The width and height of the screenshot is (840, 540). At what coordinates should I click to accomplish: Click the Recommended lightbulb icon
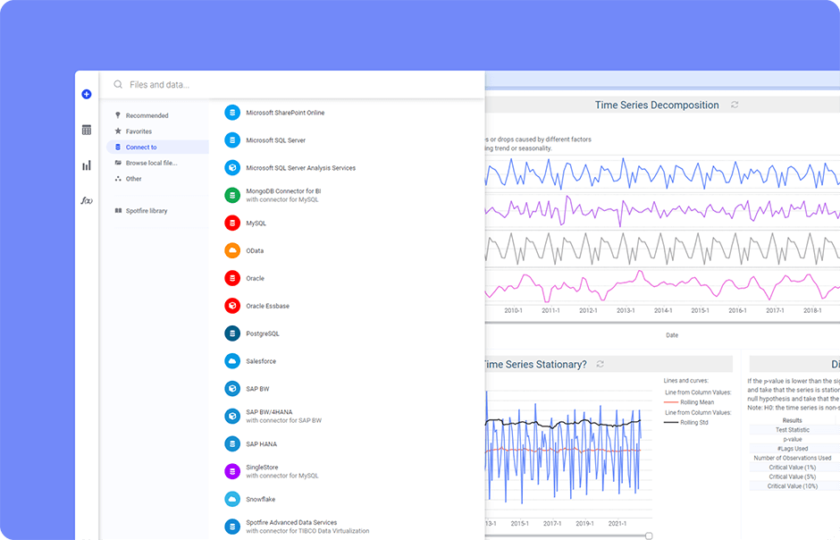[118, 115]
